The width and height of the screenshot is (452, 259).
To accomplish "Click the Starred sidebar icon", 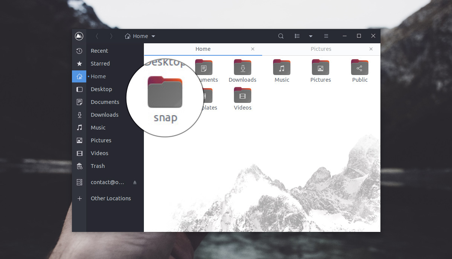I will pos(79,63).
